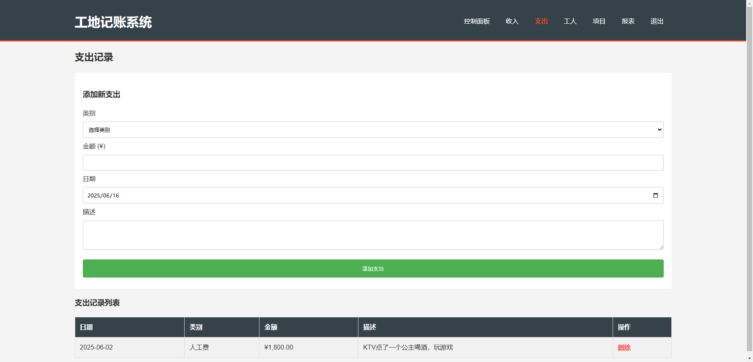
Task: Click the scrollbar down arrow
Action: click(x=749, y=358)
